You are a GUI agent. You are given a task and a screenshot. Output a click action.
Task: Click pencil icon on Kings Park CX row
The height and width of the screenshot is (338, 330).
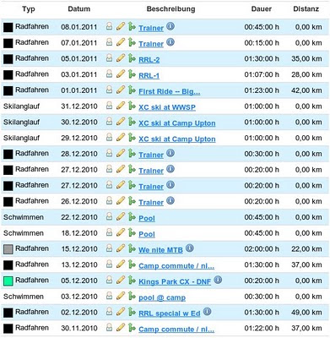click(x=121, y=281)
